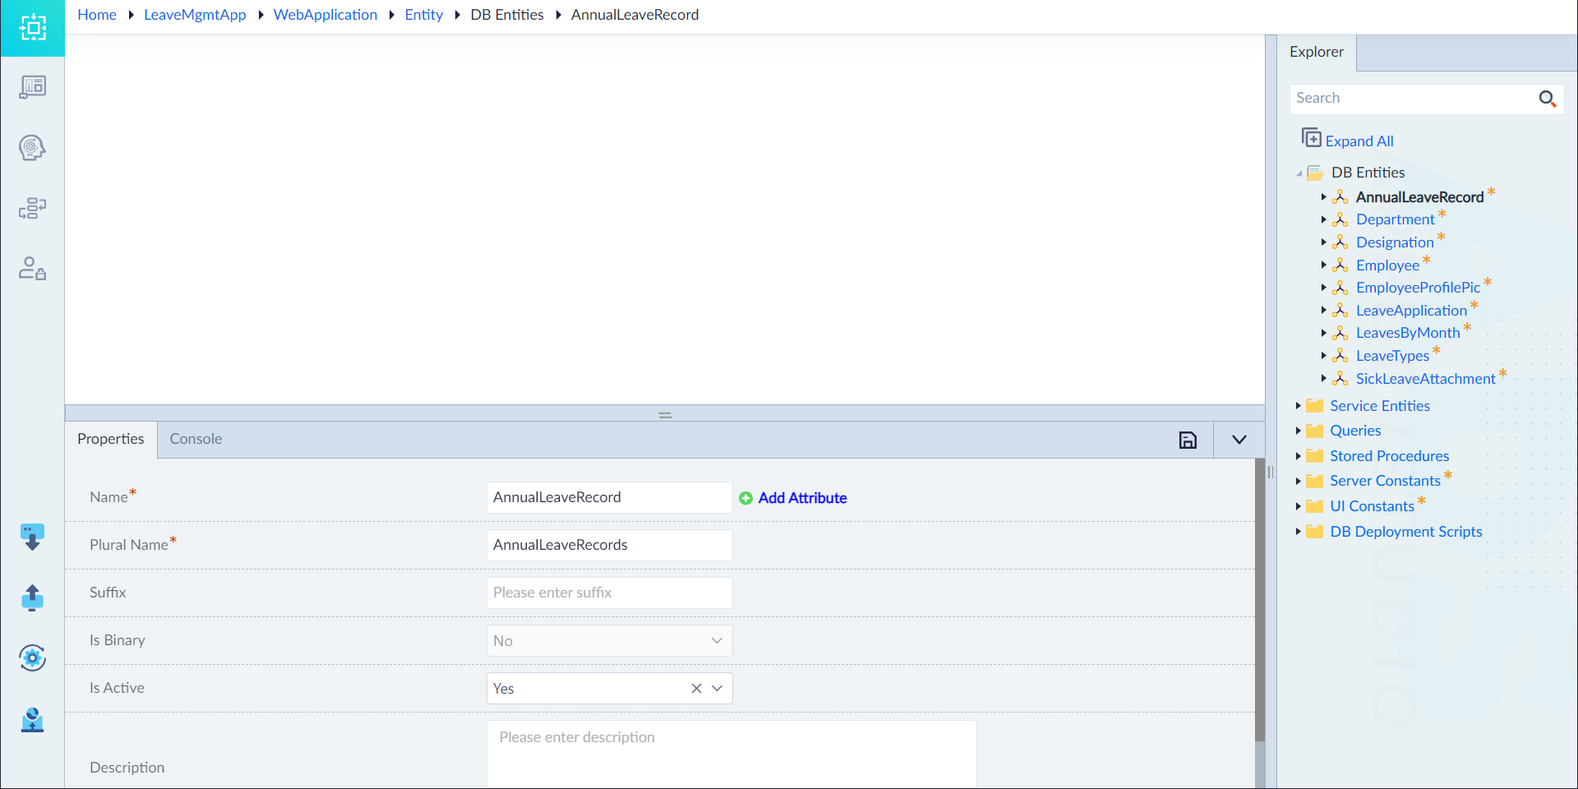Expand the Department tree arrow
Image resolution: width=1578 pixels, height=789 pixels.
1323,219
